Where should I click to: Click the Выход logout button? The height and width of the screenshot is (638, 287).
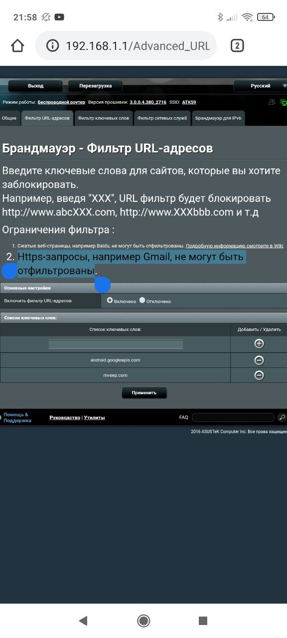click(35, 86)
